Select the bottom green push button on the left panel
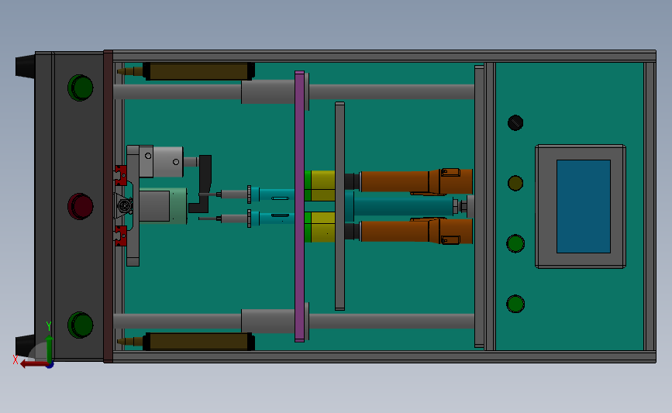The width and height of the screenshot is (672, 413). [x=81, y=325]
